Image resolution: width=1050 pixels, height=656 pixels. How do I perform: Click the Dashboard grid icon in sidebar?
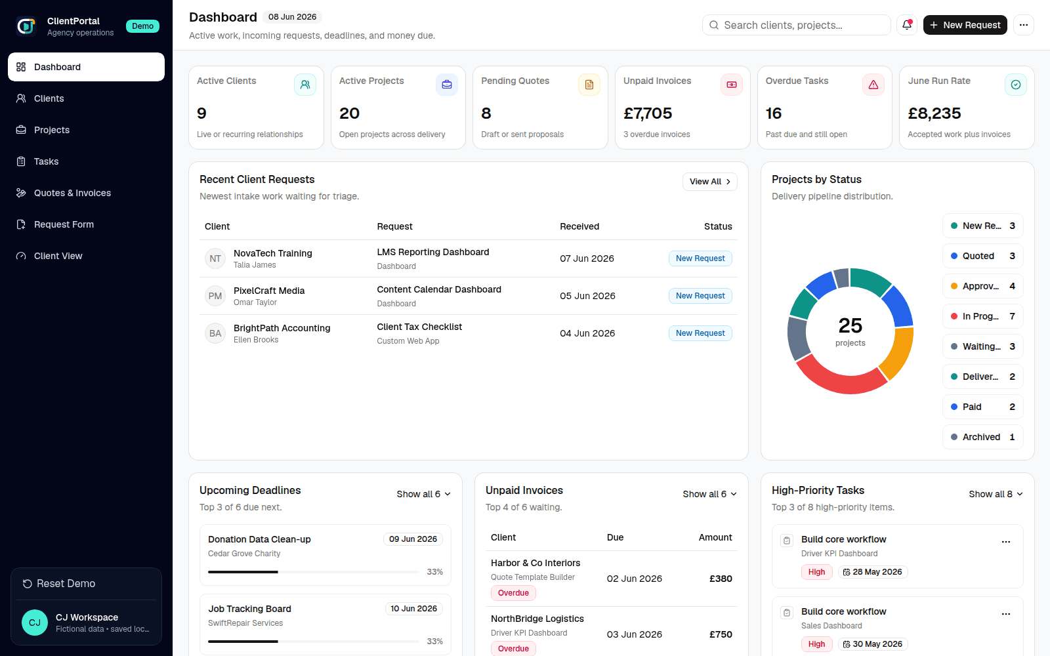coord(21,67)
